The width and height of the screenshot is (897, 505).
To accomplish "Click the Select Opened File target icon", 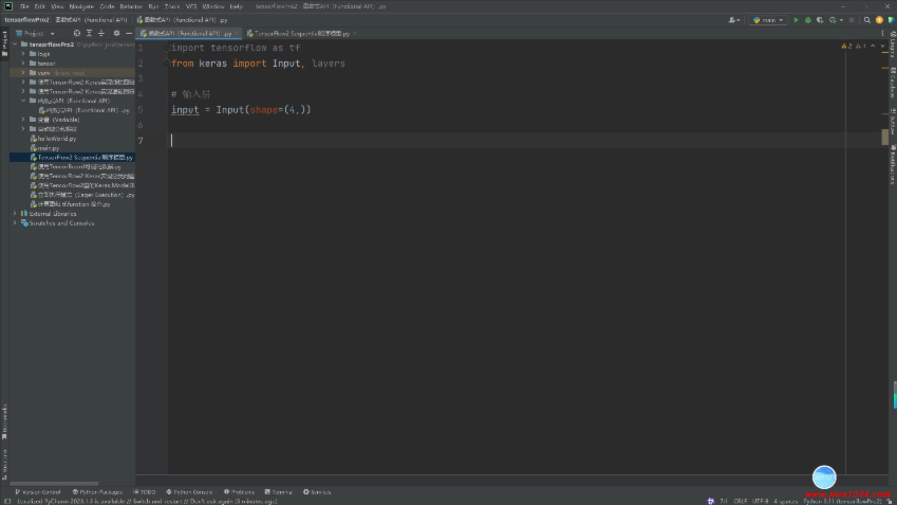I will (77, 33).
